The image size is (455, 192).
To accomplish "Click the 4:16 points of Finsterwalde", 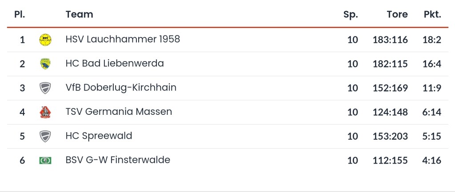I will (431, 160).
